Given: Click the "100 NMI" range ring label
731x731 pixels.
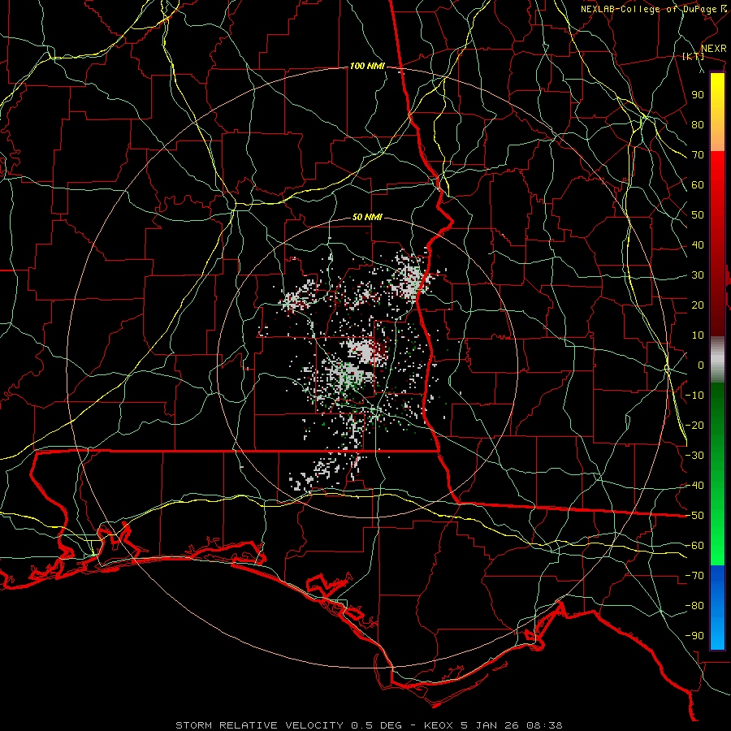Looking at the screenshot, I should click(x=367, y=67).
